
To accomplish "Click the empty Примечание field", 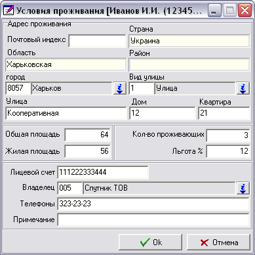I will 153,220.
